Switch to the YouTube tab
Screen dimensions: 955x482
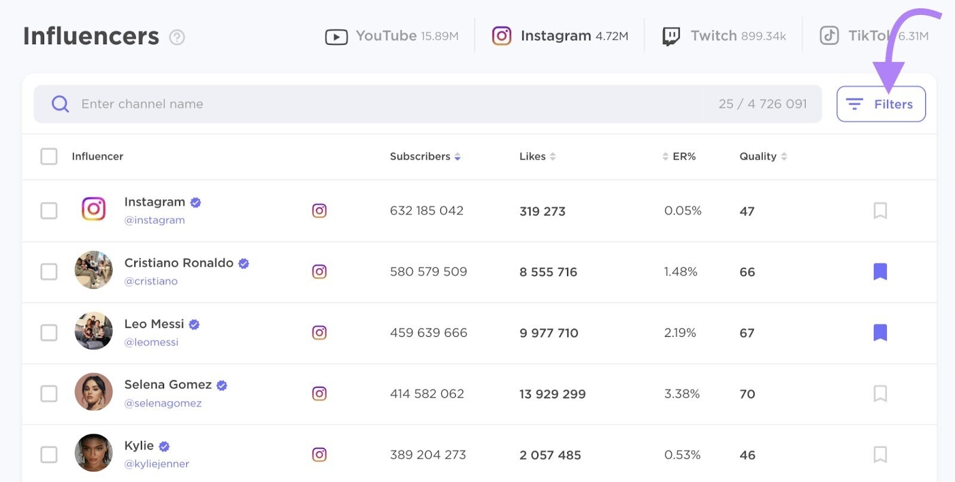click(392, 36)
